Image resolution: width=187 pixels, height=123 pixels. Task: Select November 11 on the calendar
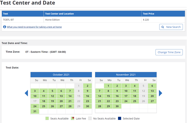pos(135,91)
